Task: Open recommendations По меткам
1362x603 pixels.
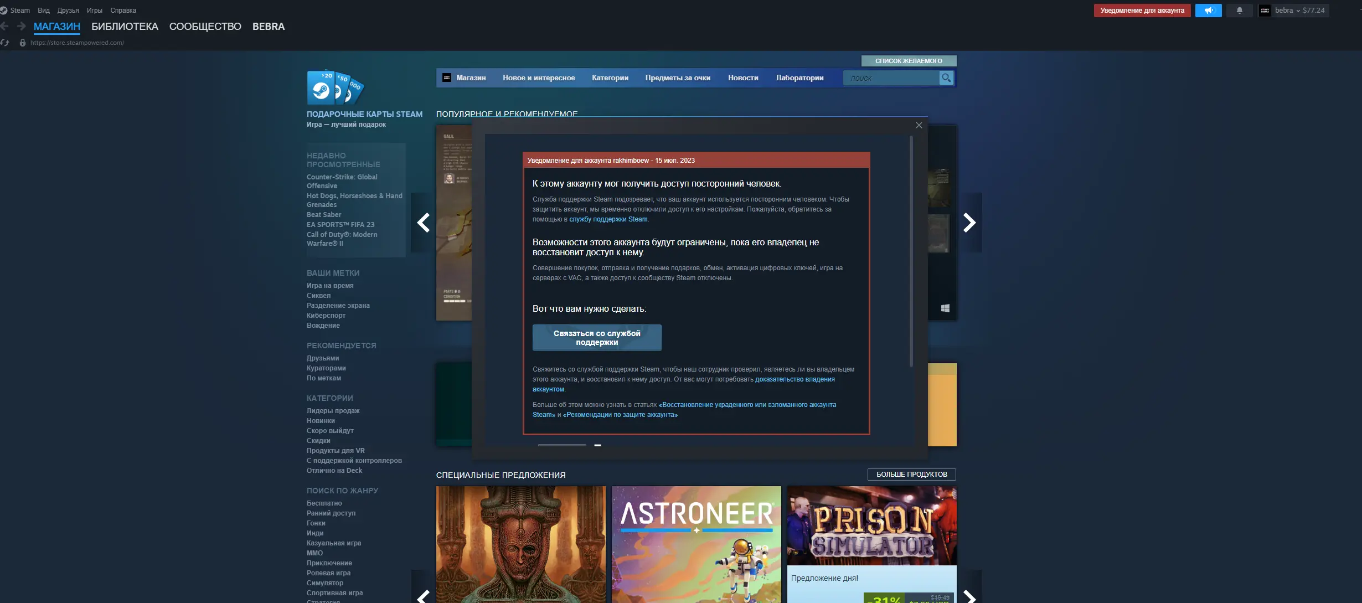Action: click(324, 378)
